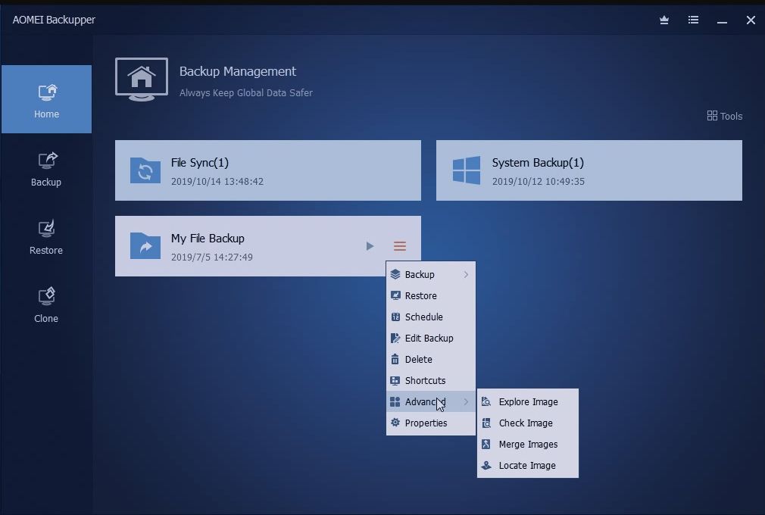Viewport: 765px width, 515px height.
Task: Click the "Backup Management" heading
Action: click(x=238, y=71)
